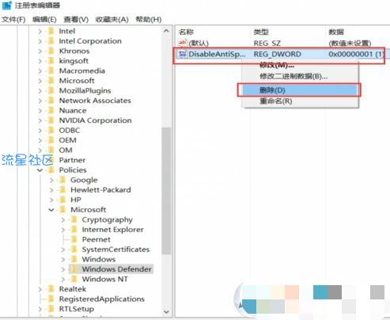Open the 编辑(E) menu
The width and height of the screenshot is (390, 320).
(x=44, y=19)
